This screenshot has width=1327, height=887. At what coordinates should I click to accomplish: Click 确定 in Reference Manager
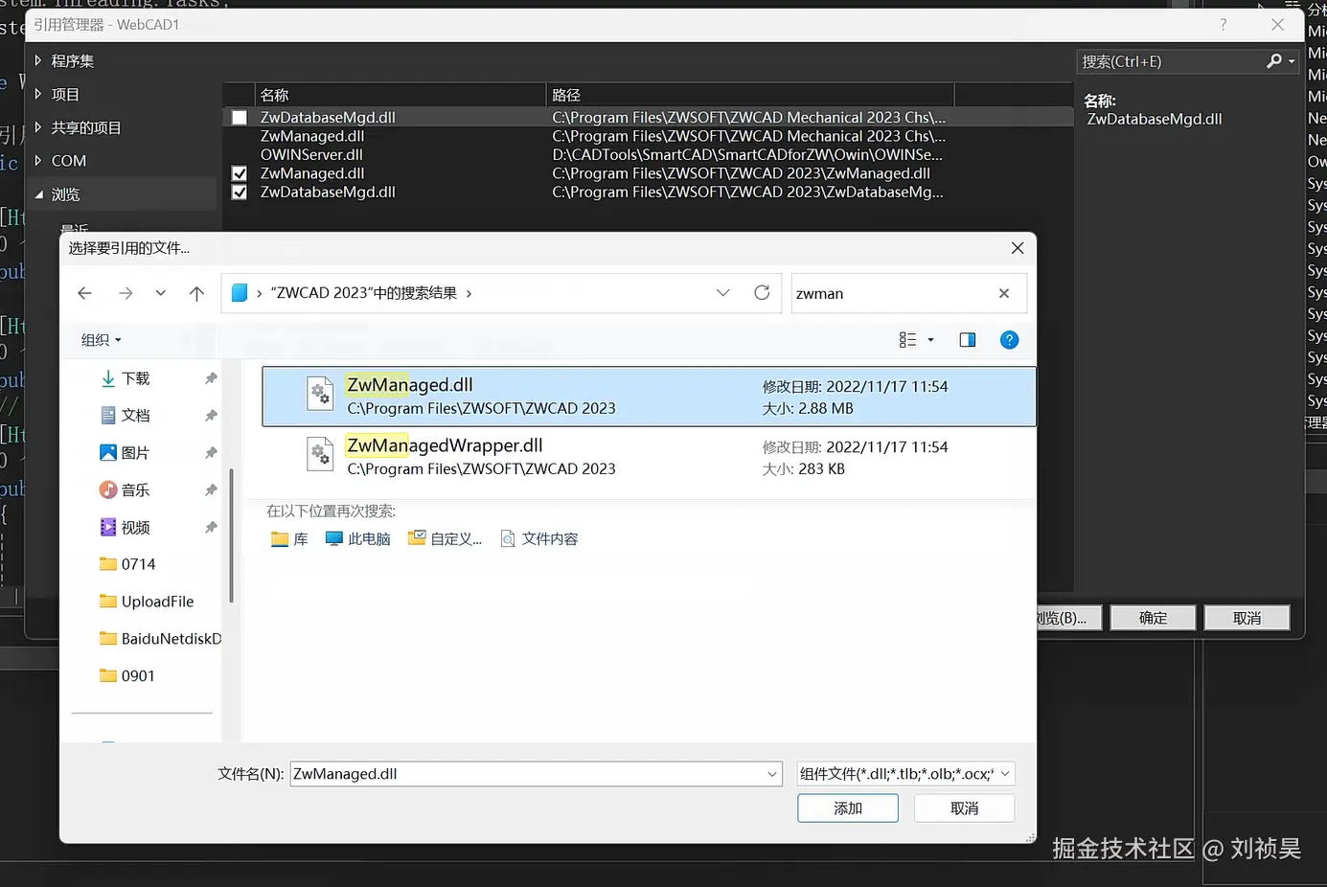1153,618
